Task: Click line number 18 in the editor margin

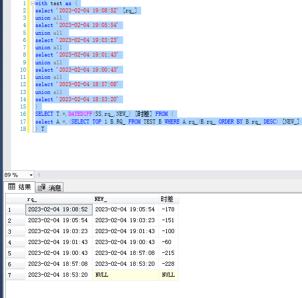Action: 23,129
